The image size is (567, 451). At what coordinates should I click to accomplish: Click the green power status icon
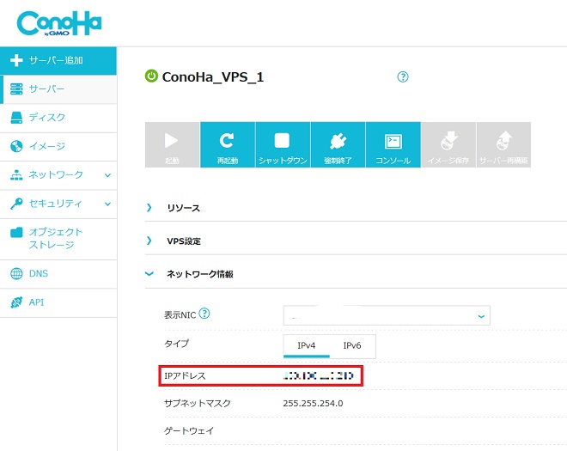151,76
